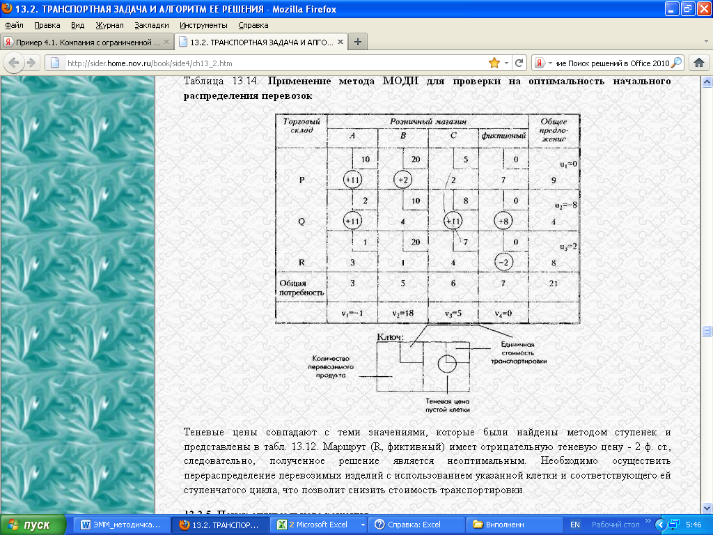
Task: Restore down the Firefox window
Action: click(x=688, y=8)
